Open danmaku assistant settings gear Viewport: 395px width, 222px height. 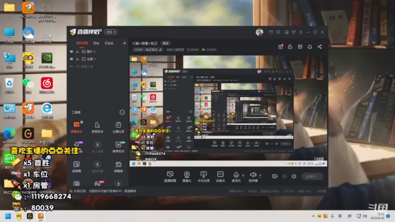pos(81,122)
